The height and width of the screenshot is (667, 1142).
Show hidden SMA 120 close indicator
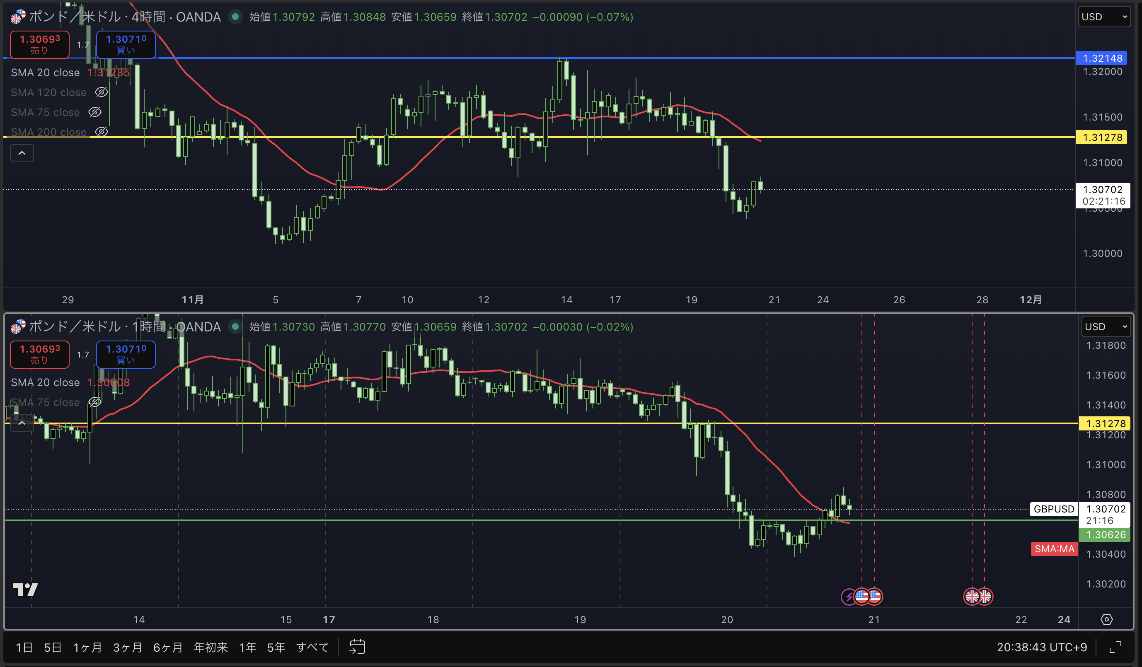(101, 92)
